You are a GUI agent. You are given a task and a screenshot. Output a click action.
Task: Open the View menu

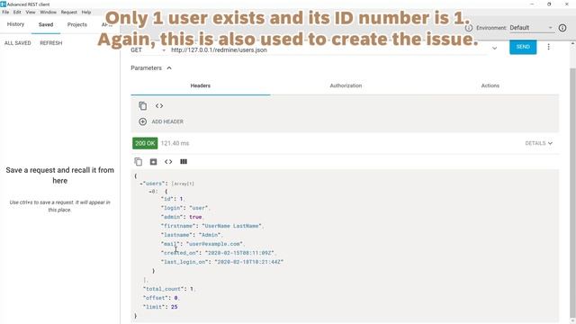pyautogui.click(x=31, y=12)
